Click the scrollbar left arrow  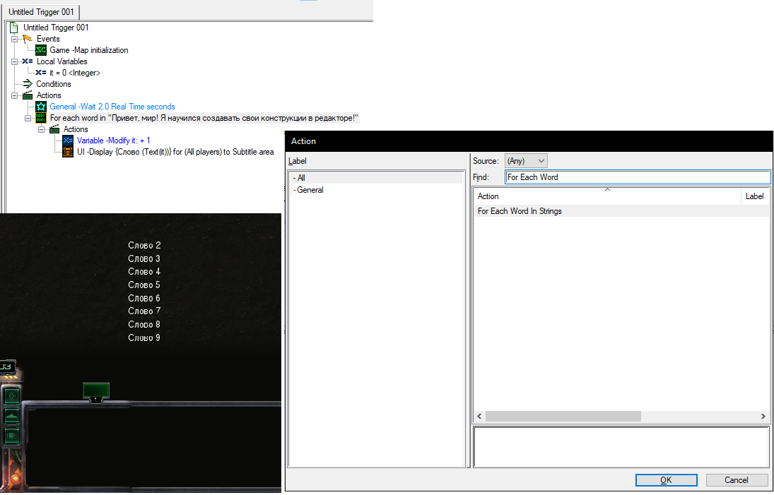tap(479, 417)
